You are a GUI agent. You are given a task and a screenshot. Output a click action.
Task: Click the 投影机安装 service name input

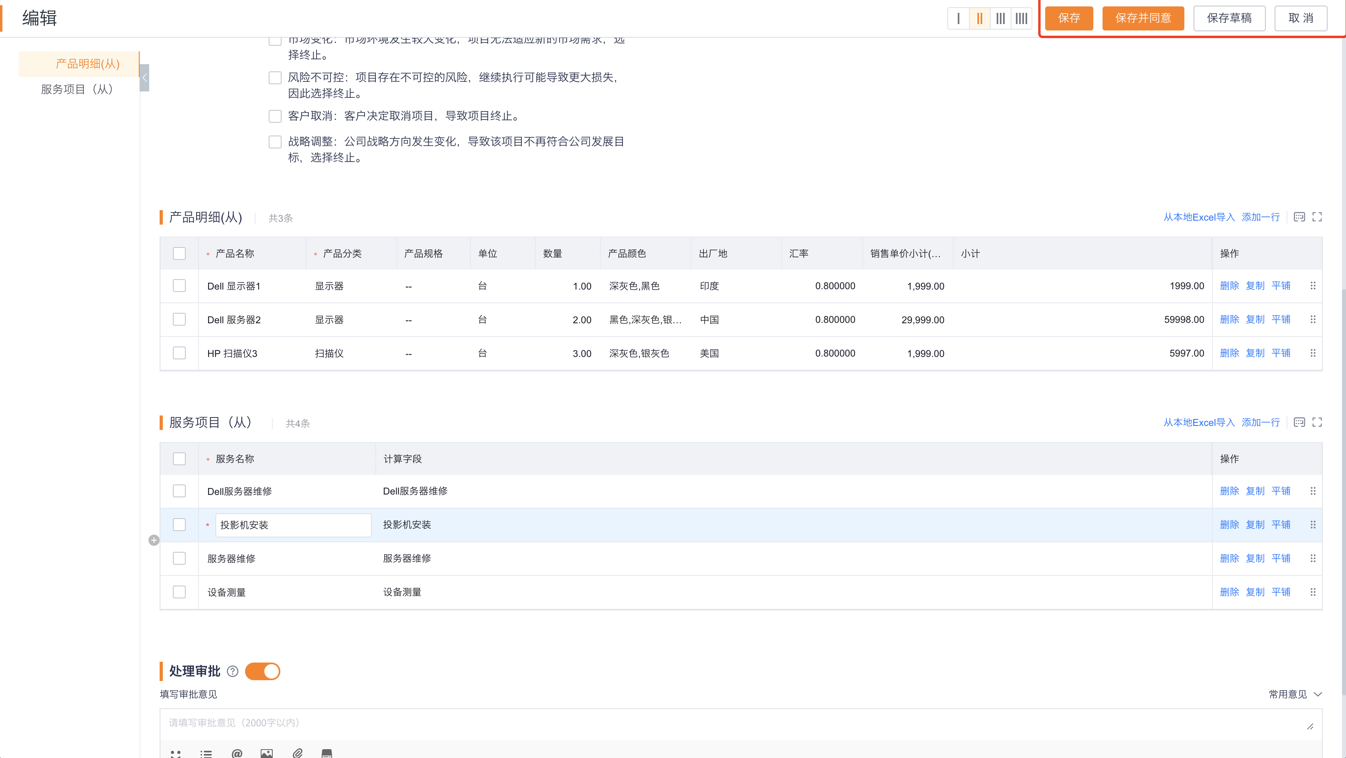pos(293,525)
